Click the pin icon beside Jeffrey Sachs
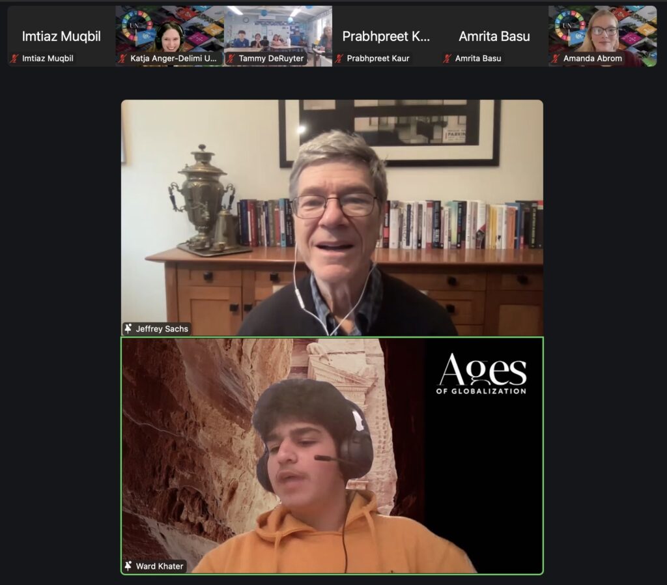The height and width of the screenshot is (585, 667). (128, 329)
